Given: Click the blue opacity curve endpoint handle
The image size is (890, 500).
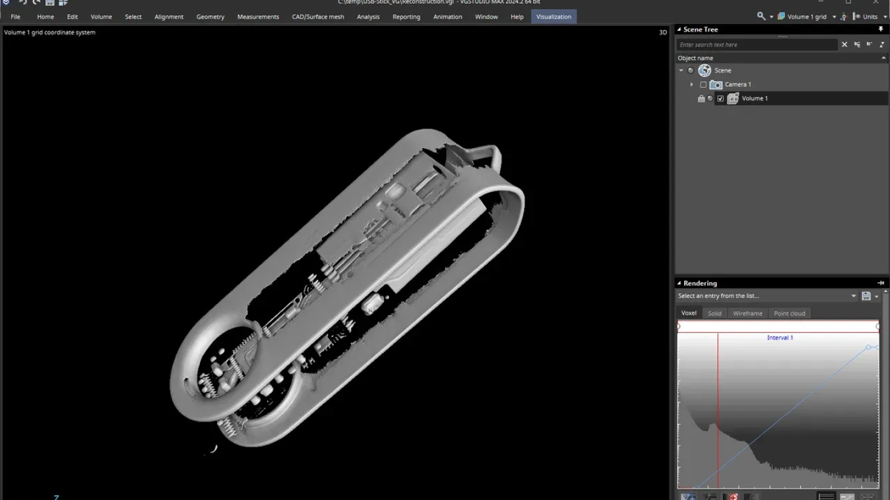Looking at the screenshot, I should point(868,348).
